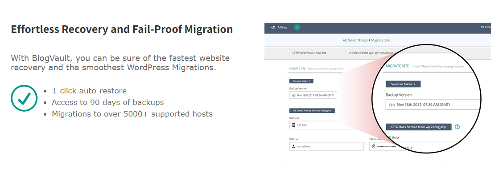The width and height of the screenshot is (503, 173).
Task: Click the 123 icon in the magnified Backup Version field
Action: [x=392, y=105]
